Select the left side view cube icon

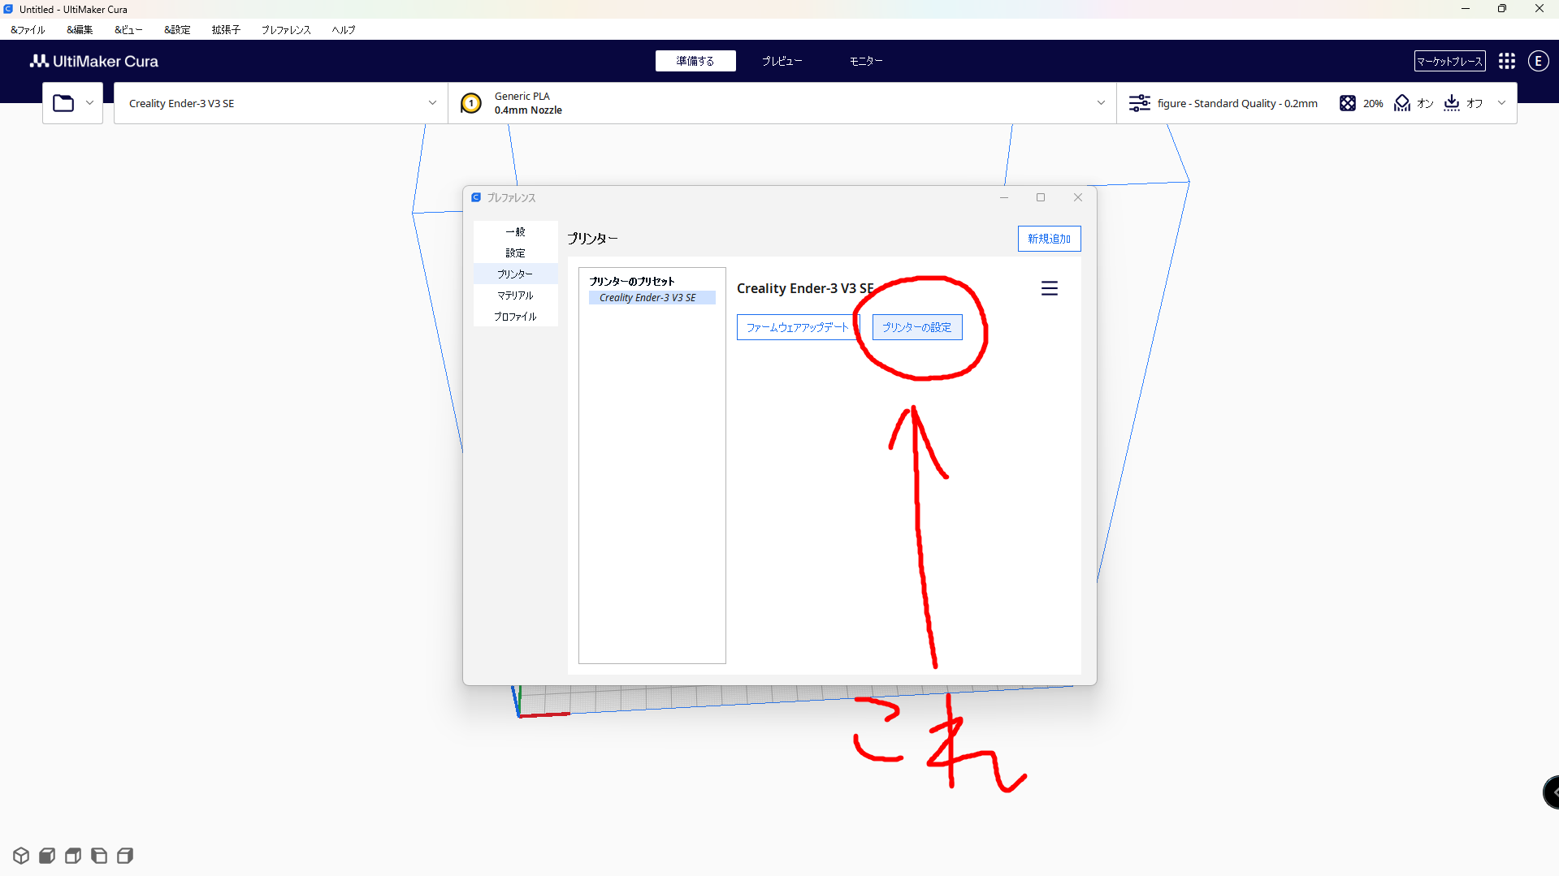(99, 856)
